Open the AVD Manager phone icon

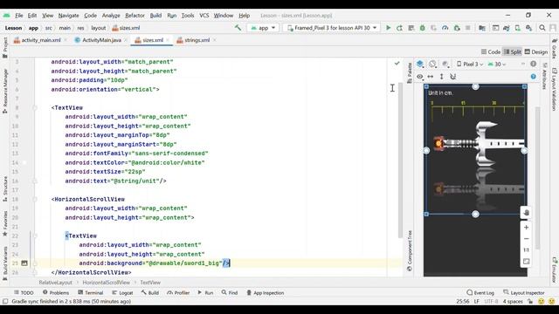(518, 28)
